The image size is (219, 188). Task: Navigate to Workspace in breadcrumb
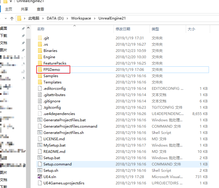pos(81,18)
